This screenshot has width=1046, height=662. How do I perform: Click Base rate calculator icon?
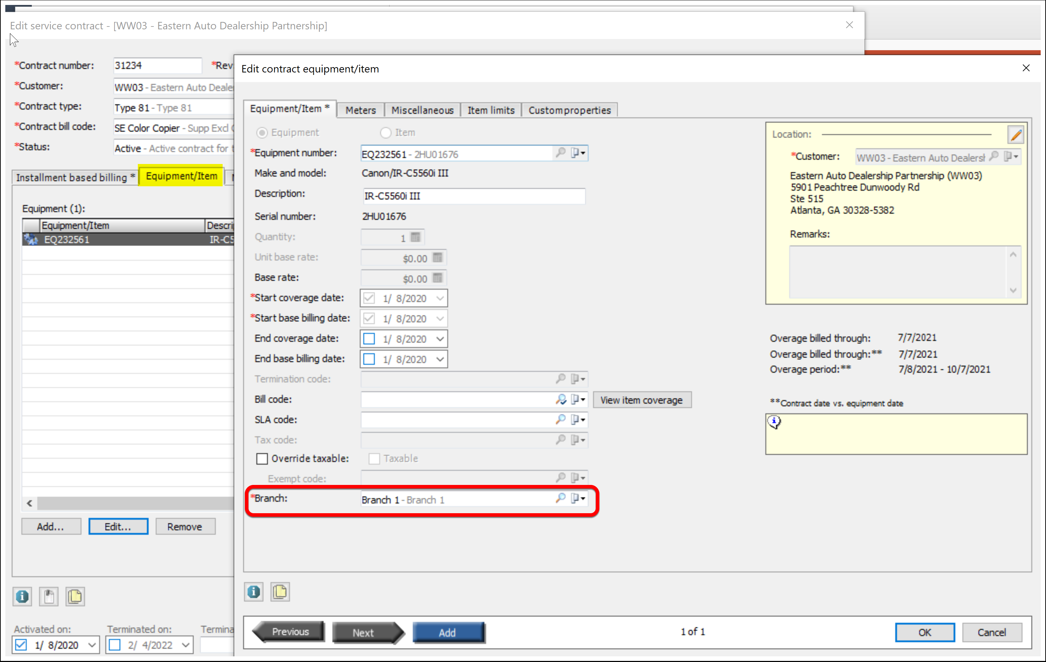coord(437,278)
